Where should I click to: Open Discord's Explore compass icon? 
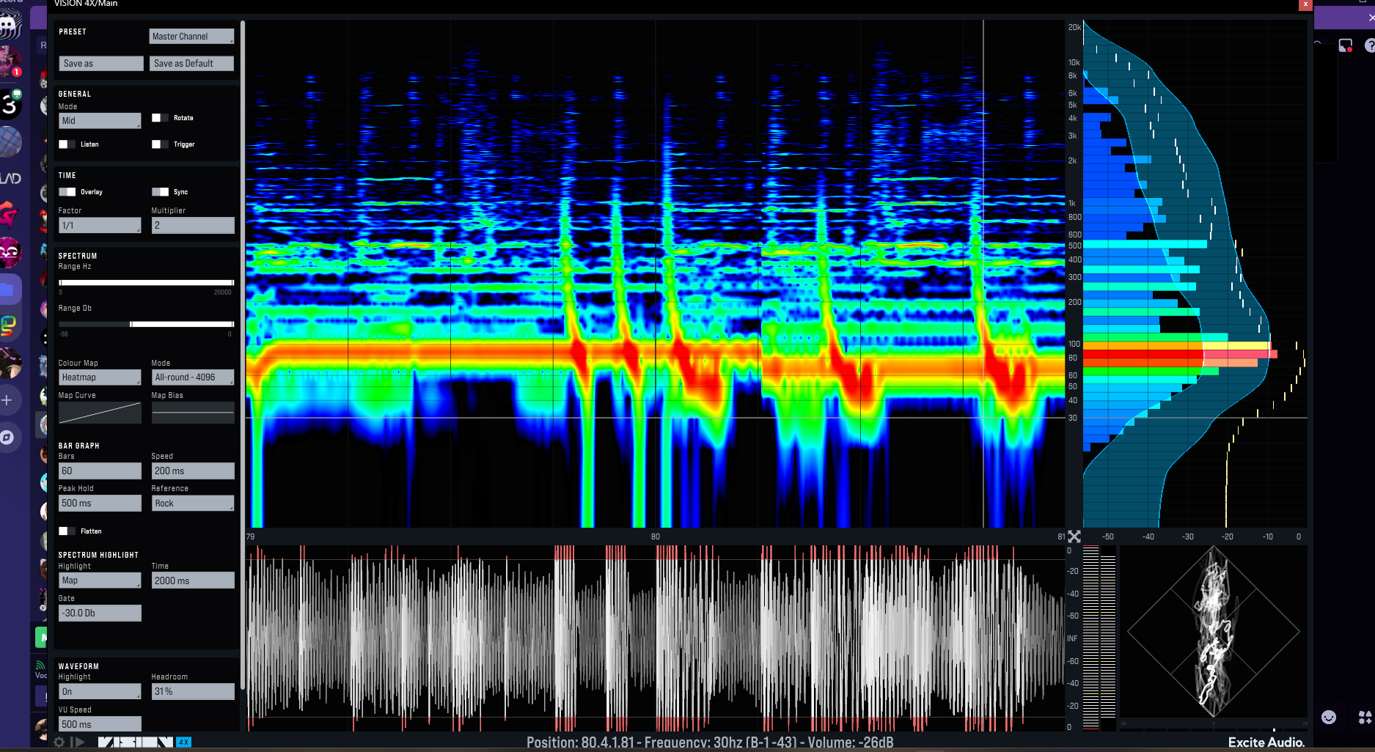[7, 438]
